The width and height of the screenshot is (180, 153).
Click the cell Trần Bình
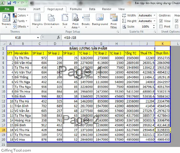click(23, 106)
